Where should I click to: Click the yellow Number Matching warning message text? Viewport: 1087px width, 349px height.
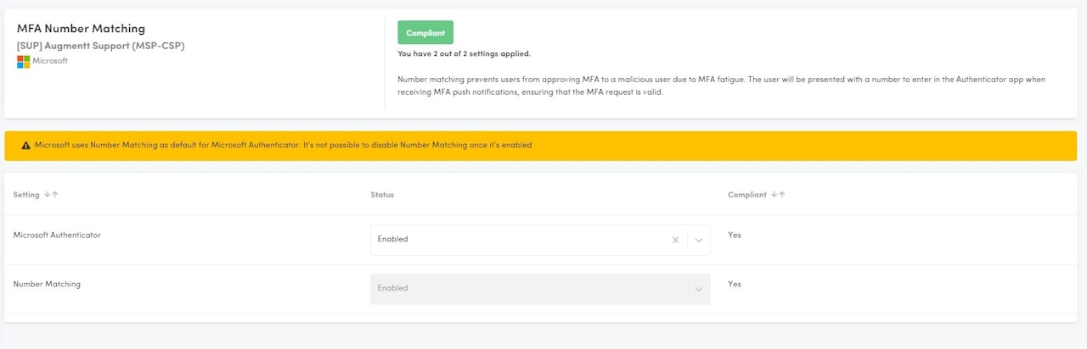point(283,146)
